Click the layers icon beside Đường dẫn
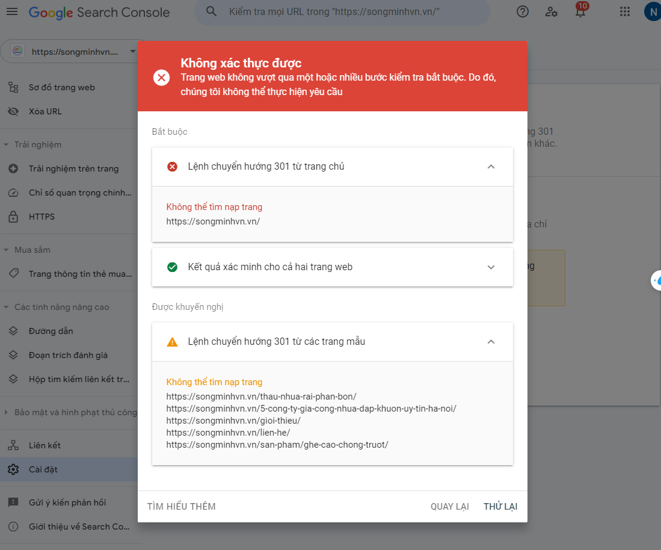The width and height of the screenshot is (661, 550). (x=13, y=331)
